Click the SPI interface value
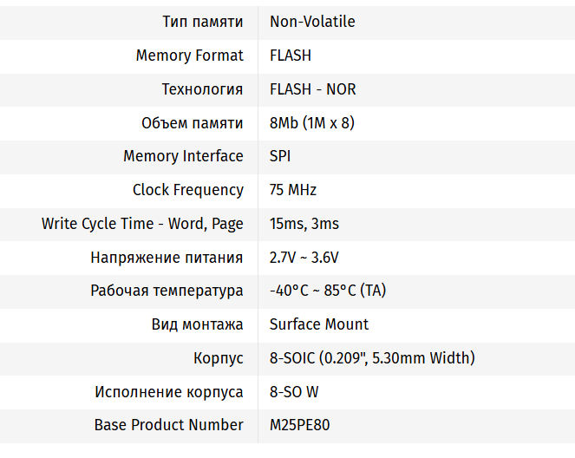This screenshot has width=575, height=458. 280,156
